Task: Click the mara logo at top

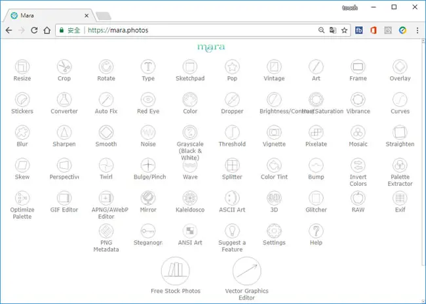Action: point(211,48)
